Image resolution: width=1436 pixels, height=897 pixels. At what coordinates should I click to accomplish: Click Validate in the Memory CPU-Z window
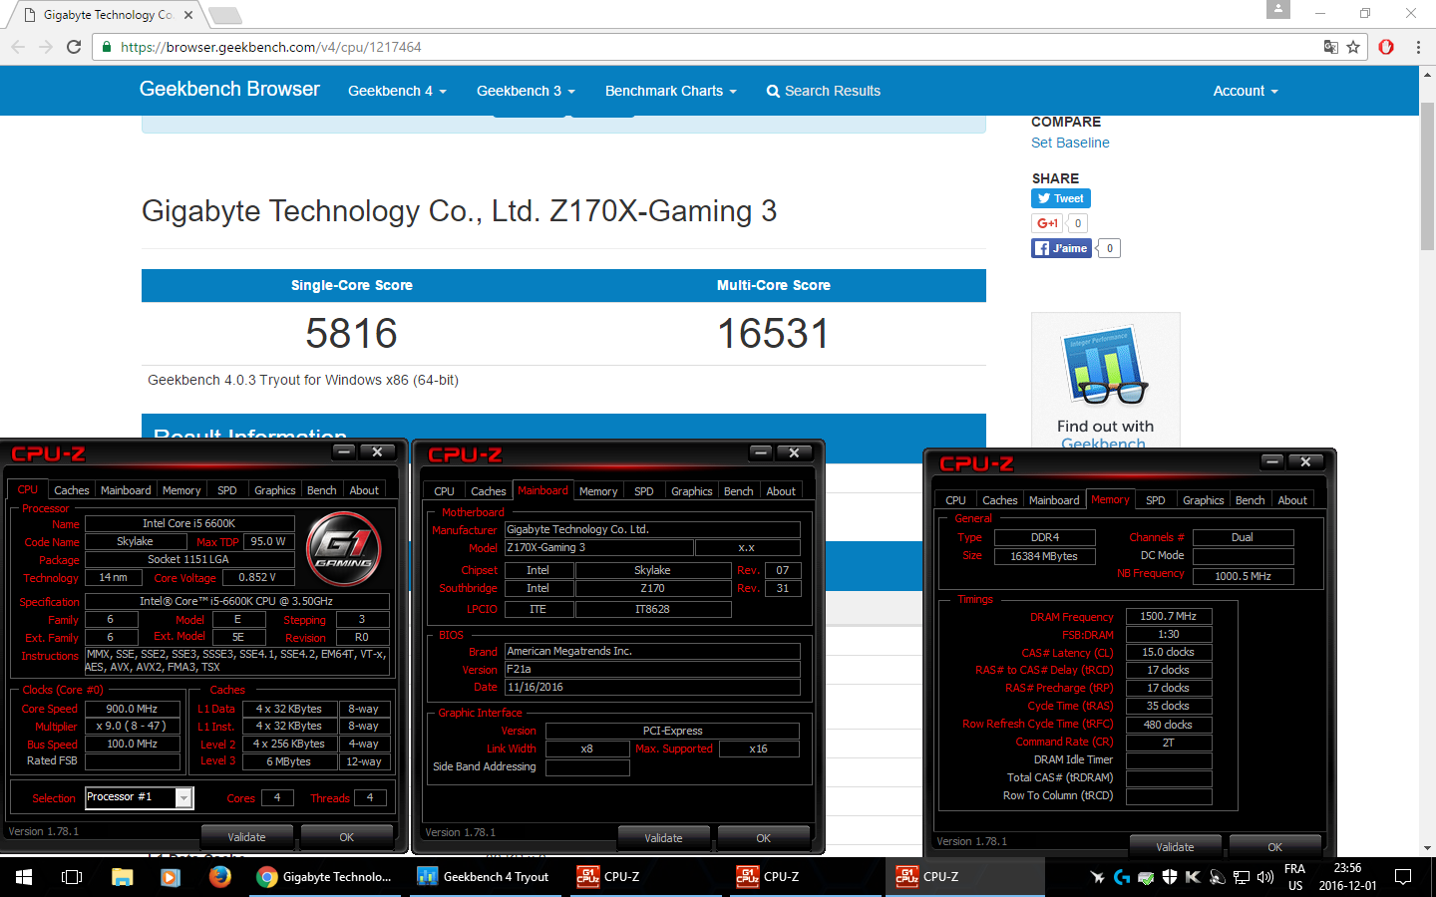[x=1175, y=847]
